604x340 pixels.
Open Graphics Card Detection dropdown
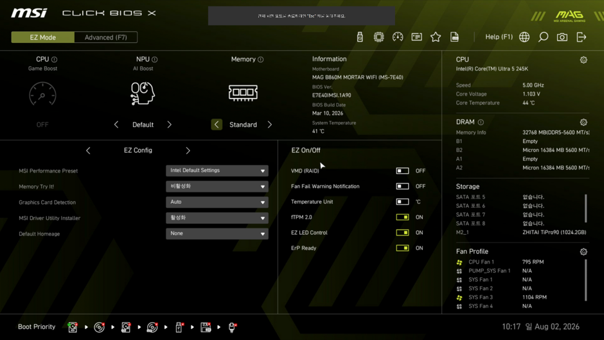coord(217,202)
